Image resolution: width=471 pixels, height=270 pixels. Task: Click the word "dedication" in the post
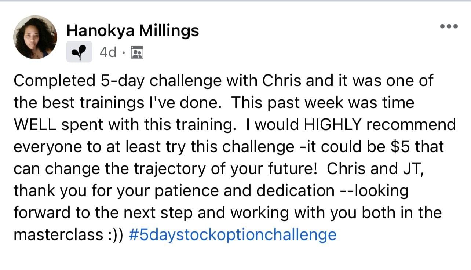296,191
